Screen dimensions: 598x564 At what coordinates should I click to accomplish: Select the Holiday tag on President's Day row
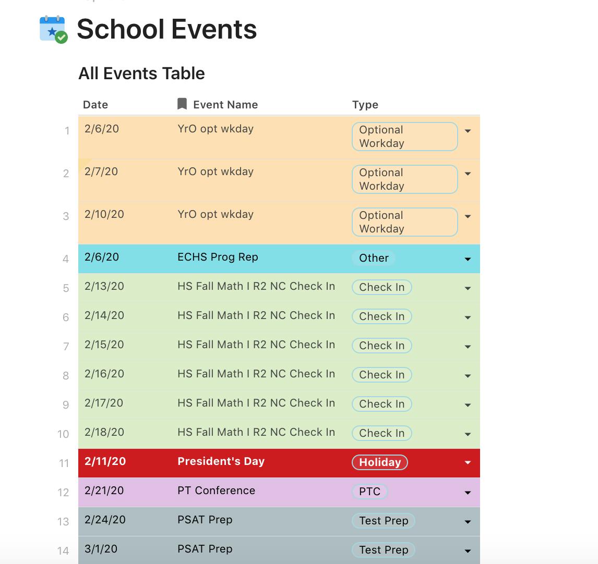pyautogui.click(x=380, y=462)
